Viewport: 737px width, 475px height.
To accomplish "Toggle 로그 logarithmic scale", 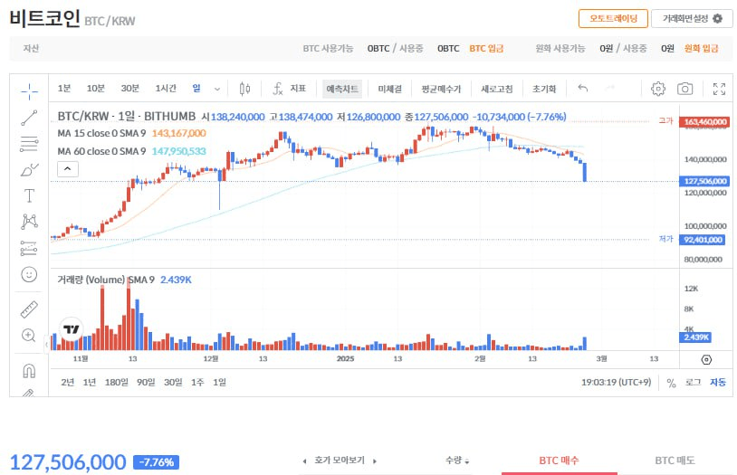I will click(x=693, y=383).
